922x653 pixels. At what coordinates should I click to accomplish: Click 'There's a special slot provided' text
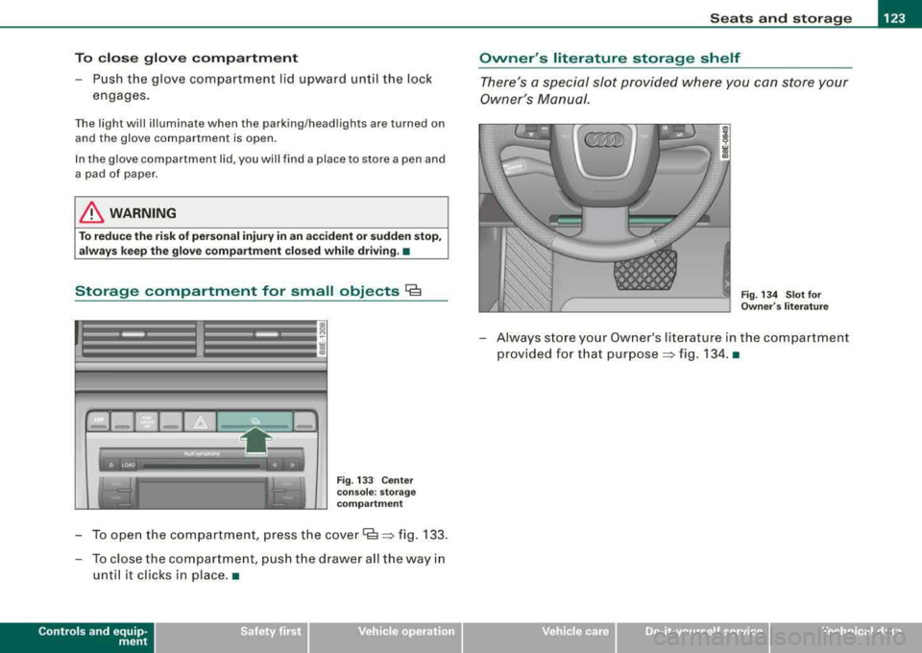click(664, 90)
